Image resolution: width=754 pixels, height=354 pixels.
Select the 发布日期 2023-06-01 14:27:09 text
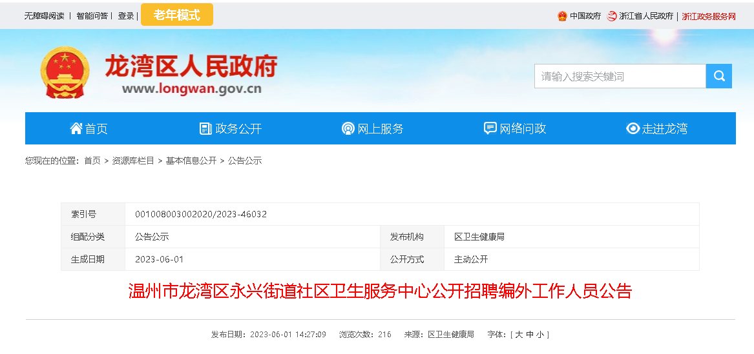tap(269, 335)
